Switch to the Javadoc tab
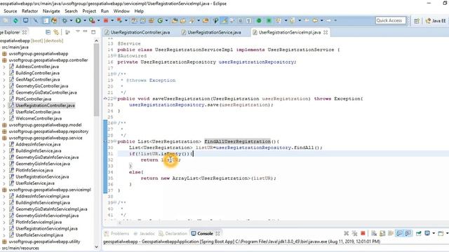Screen dimensions: 449x252 click(145, 233)
